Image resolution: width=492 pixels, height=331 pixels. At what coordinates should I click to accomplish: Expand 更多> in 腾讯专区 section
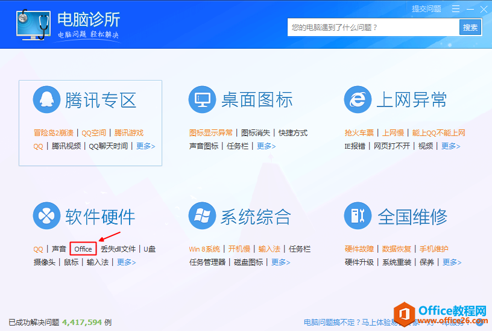point(145,146)
